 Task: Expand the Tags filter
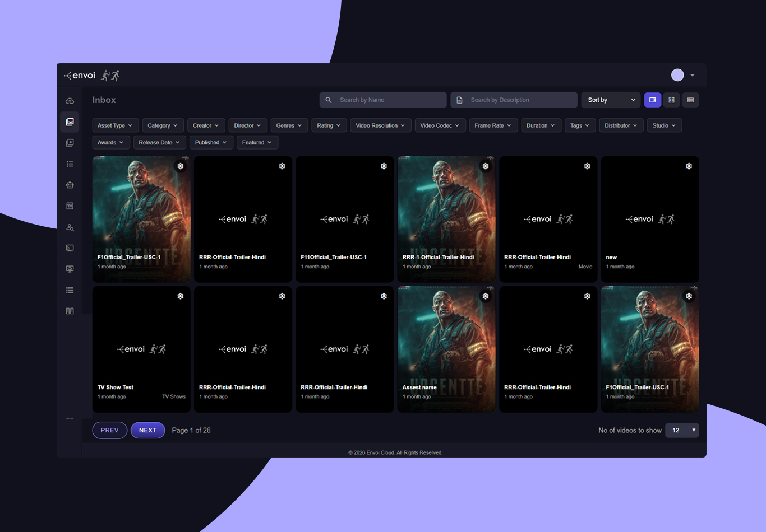[580, 125]
